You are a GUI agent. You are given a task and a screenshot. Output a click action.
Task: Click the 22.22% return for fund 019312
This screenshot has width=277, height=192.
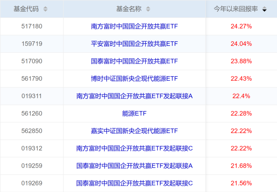[x=241, y=148]
